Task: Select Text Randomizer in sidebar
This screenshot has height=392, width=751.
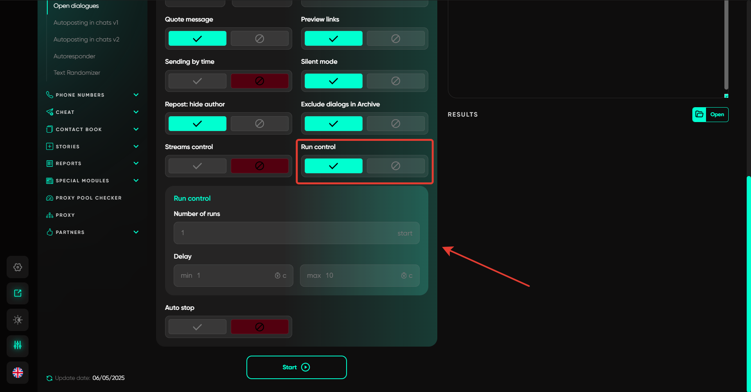Action: (x=77, y=73)
